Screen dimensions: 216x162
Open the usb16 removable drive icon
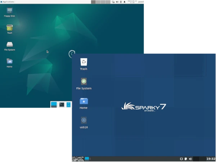point(84,123)
